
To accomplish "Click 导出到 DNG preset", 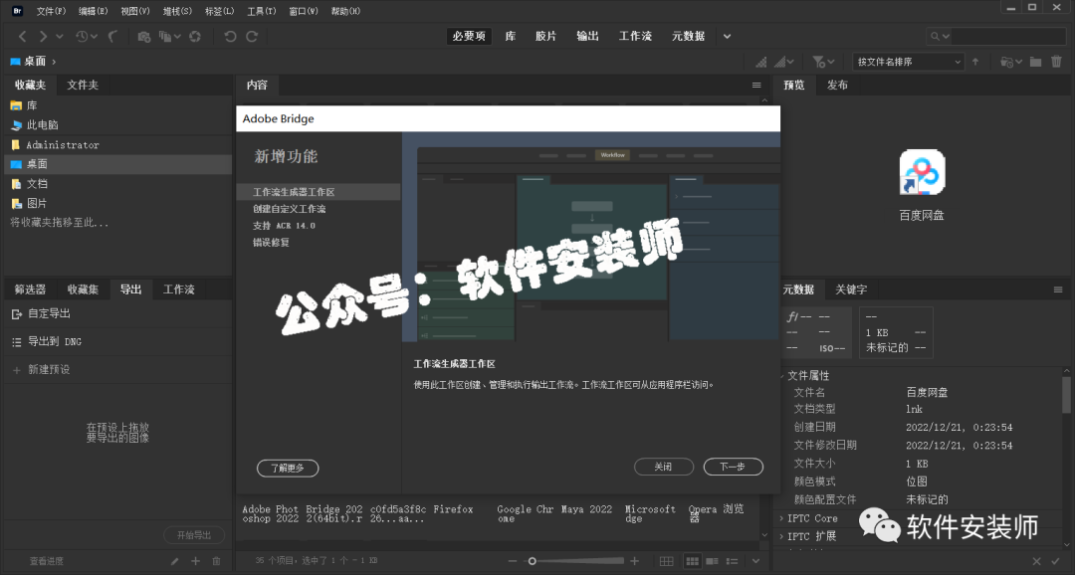I will pyautogui.click(x=117, y=341).
